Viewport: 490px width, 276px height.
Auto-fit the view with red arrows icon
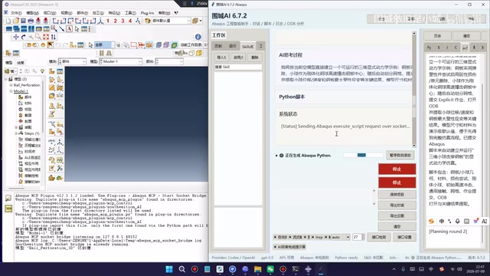point(46,37)
